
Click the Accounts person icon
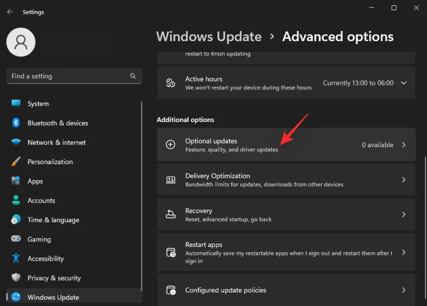(x=16, y=200)
